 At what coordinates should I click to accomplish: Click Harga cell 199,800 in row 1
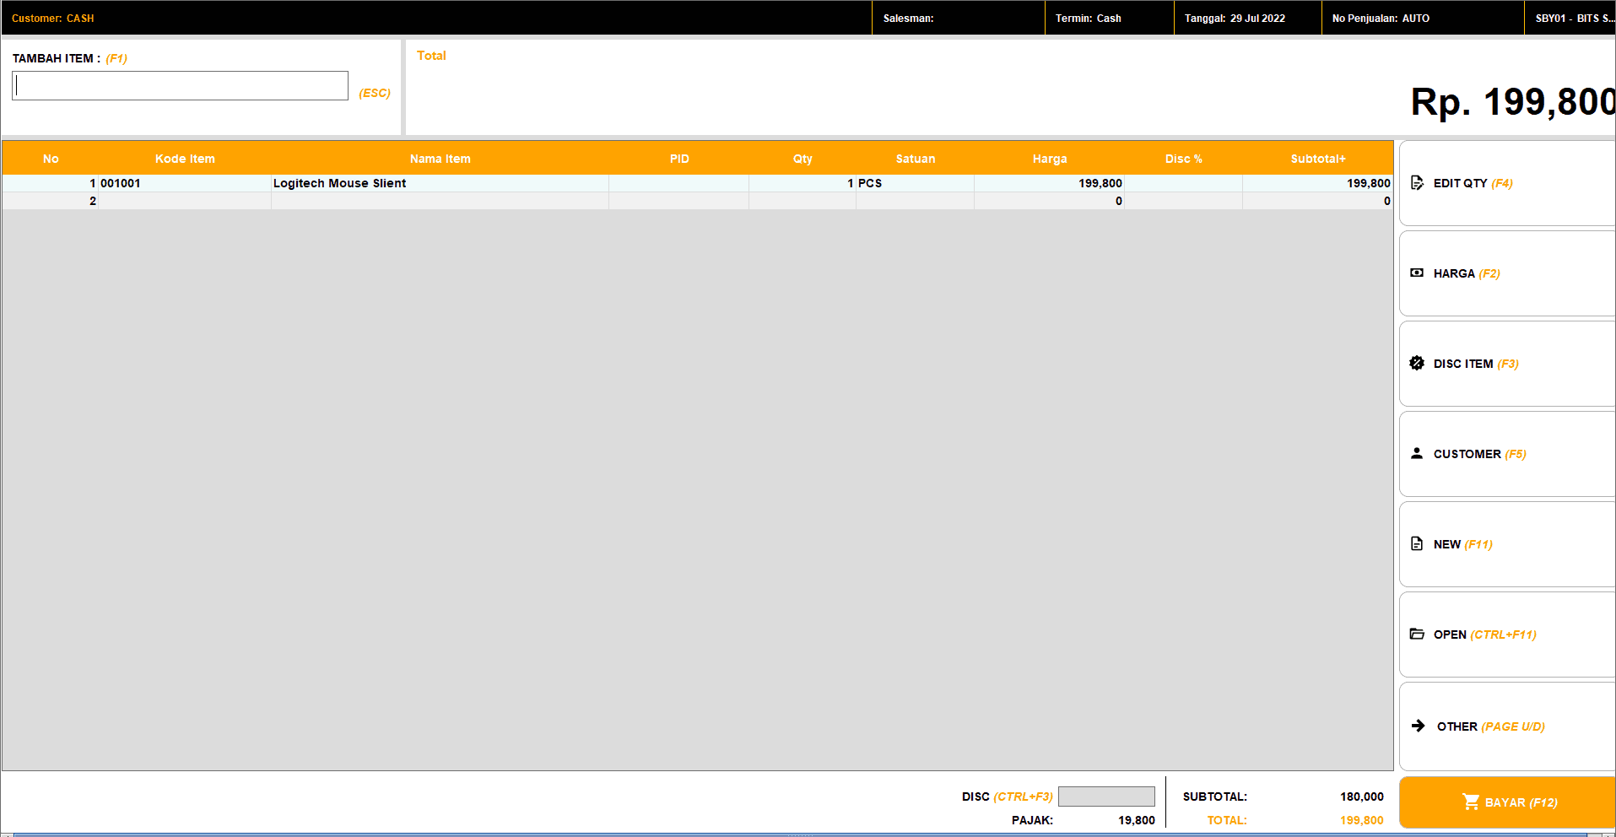pyautogui.click(x=1050, y=183)
